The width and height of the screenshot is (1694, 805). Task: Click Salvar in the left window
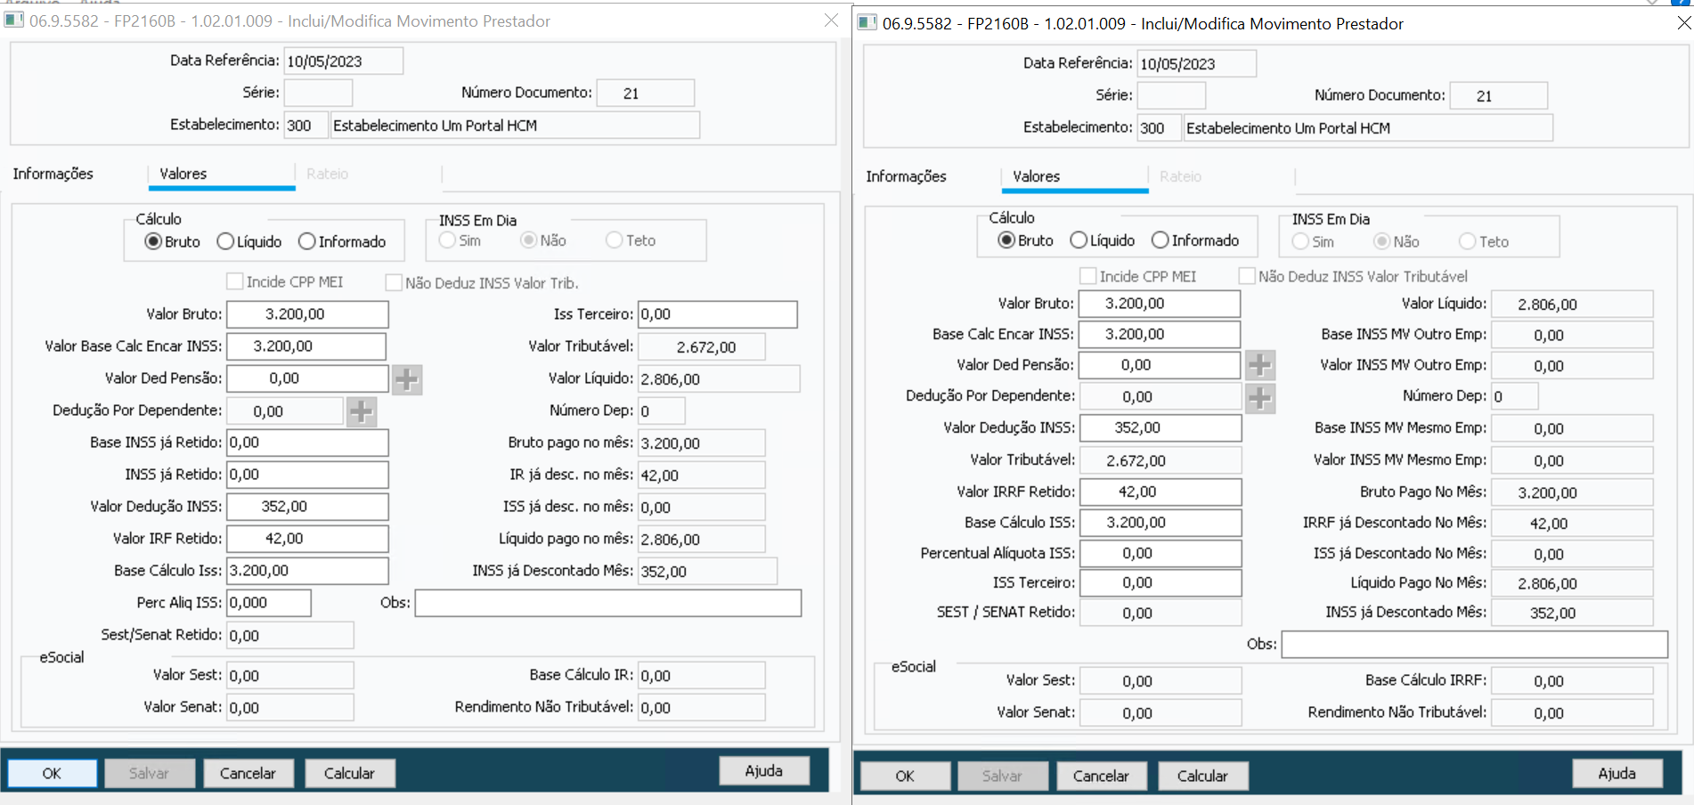[x=149, y=773]
